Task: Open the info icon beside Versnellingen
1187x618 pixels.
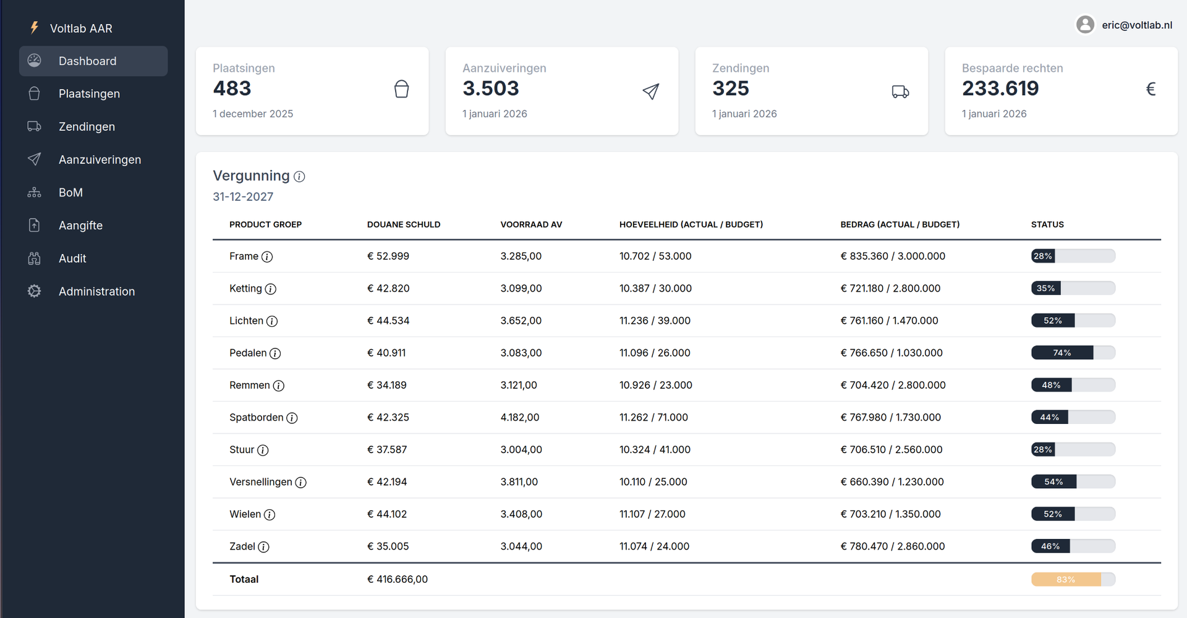Action: (x=302, y=483)
